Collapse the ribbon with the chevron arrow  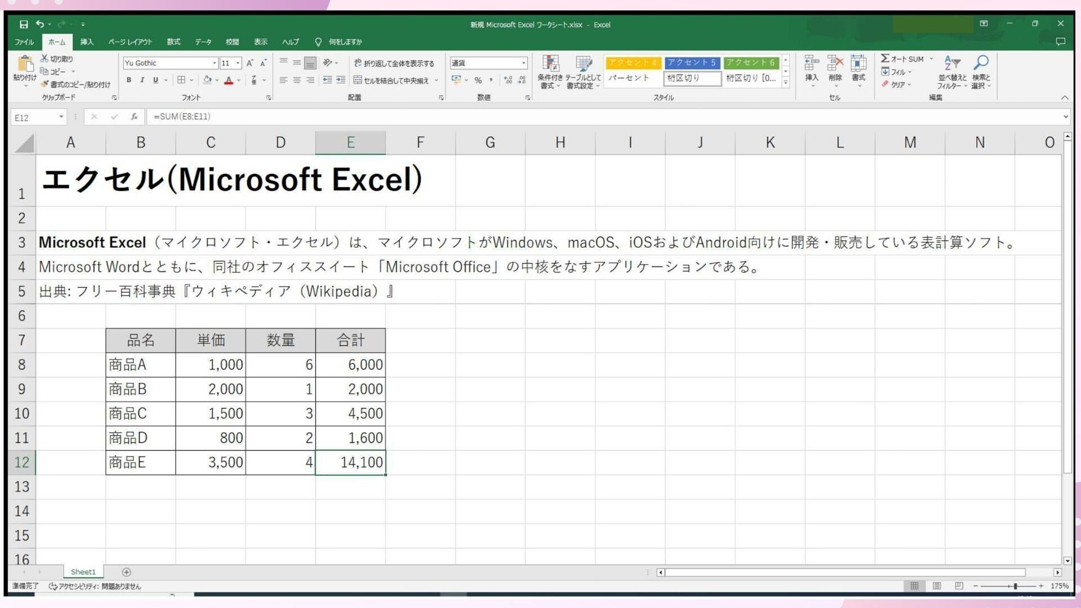point(1065,97)
